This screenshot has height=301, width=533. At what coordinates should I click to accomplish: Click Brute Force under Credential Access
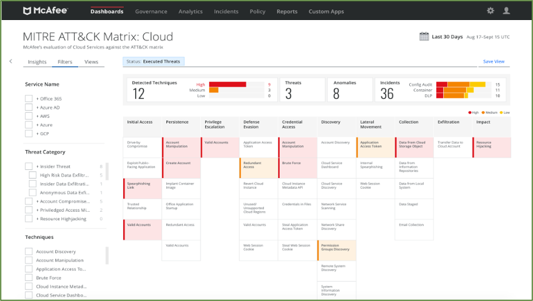(297, 168)
